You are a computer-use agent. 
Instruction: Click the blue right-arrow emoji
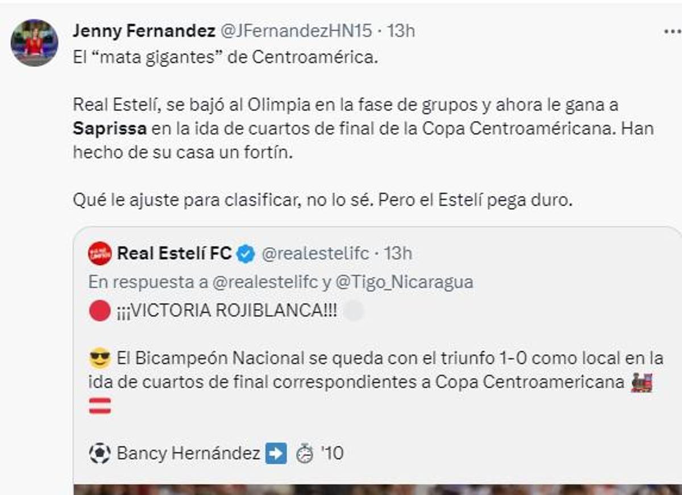276,454
